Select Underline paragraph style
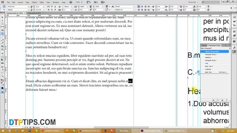 coord(215,69)
